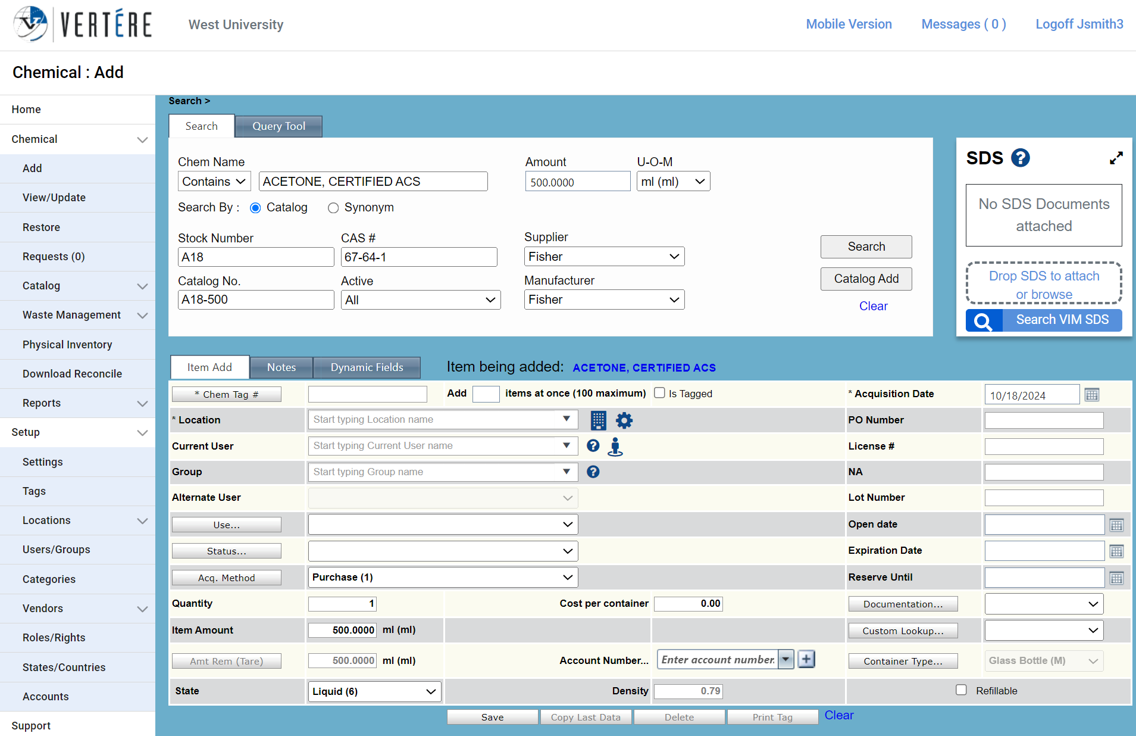Switch to the Query Tool tab
1136x736 pixels.
pyautogui.click(x=278, y=126)
